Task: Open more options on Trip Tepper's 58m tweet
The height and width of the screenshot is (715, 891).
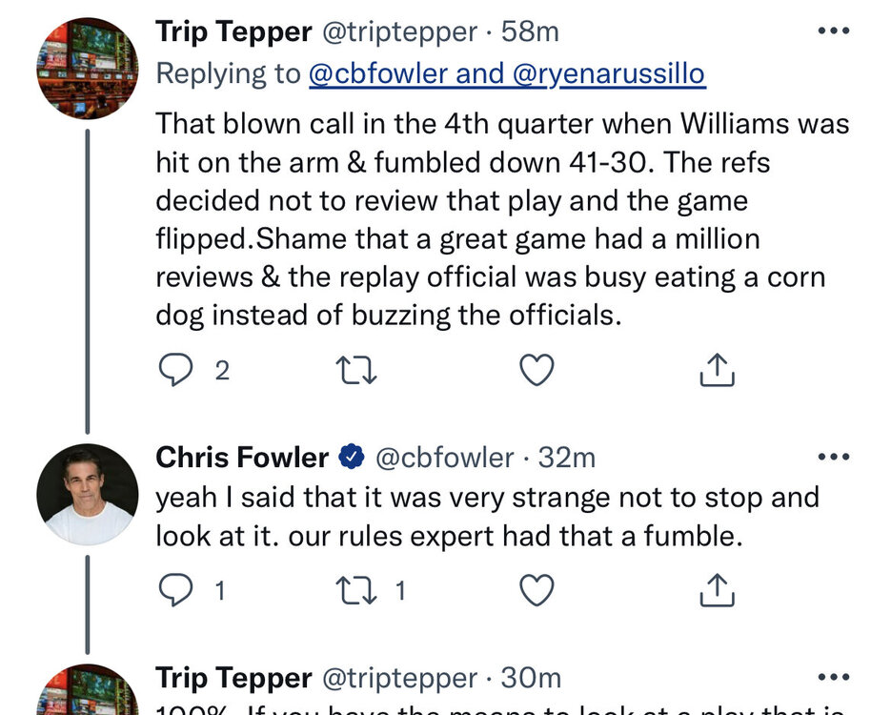Action: pyautogui.click(x=834, y=31)
